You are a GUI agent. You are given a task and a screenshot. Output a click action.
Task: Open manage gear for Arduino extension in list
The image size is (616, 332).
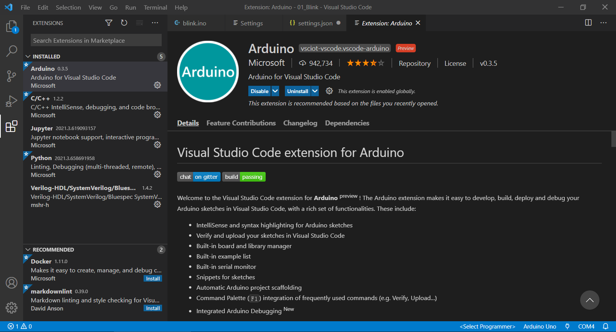157,85
